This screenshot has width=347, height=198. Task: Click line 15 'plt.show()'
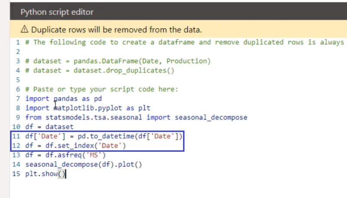[x=46, y=174]
